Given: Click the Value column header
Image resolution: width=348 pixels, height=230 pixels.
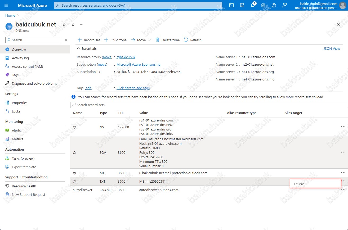Looking at the screenshot, I should click(144, 113).
